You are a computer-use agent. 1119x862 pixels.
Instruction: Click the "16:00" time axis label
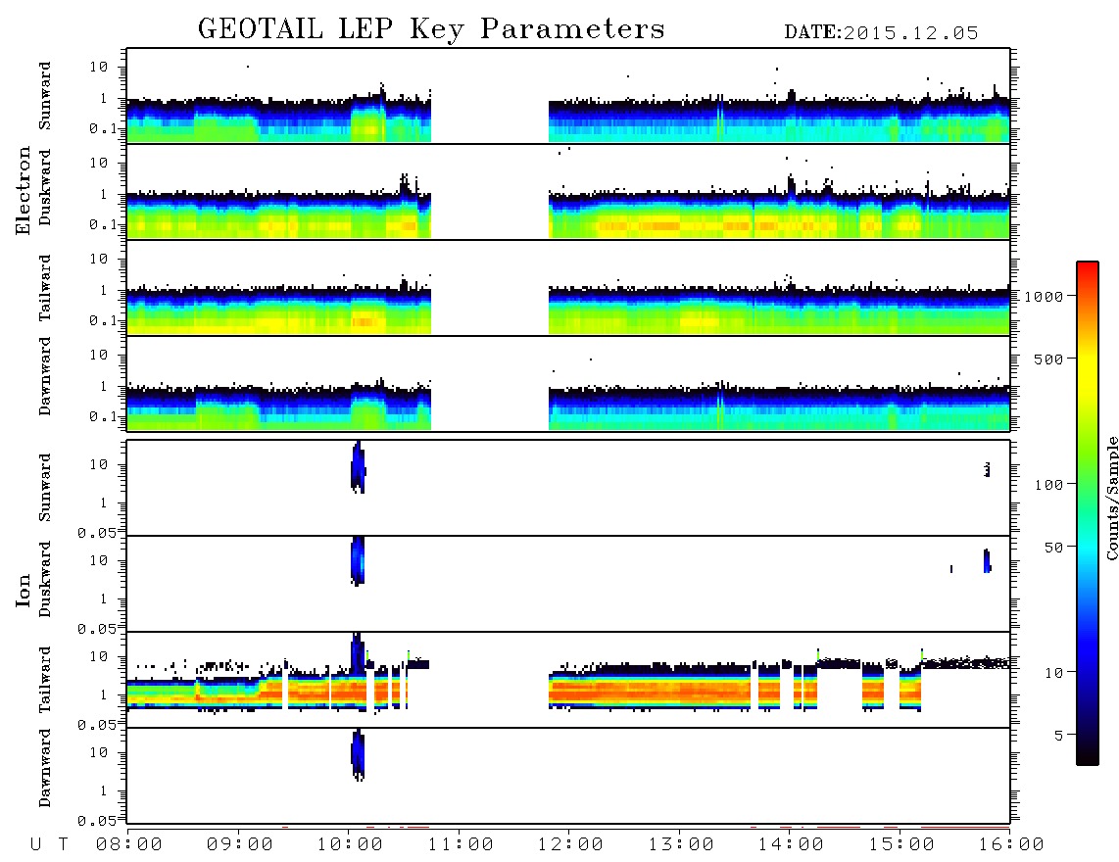tap(1011, 844)
